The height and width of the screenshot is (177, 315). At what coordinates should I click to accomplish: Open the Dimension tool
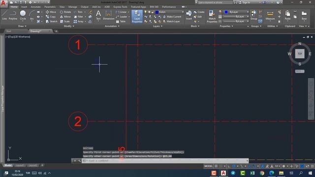point(108,15)
